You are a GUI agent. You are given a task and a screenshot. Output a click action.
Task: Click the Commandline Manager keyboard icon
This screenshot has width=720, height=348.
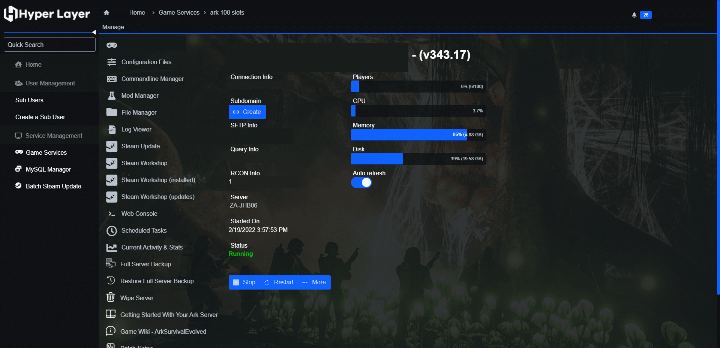coord(112,79)
